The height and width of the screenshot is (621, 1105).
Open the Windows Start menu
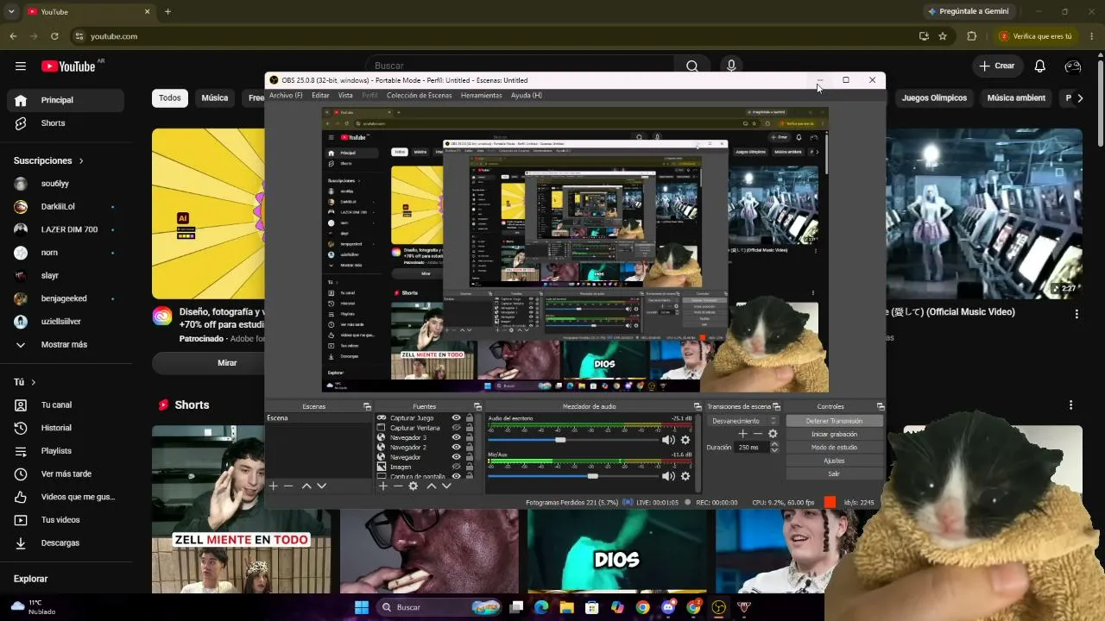pos(362,607)
